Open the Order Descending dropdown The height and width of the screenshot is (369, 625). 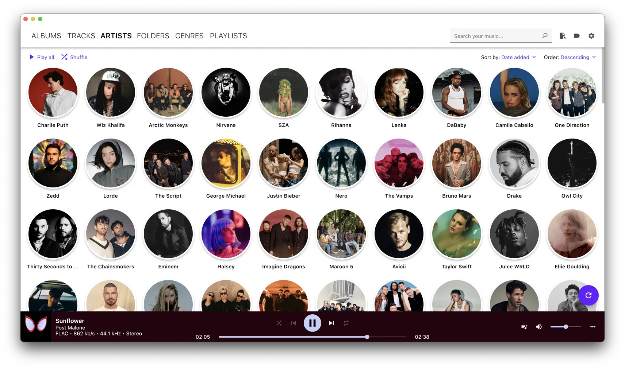point(578,57)
